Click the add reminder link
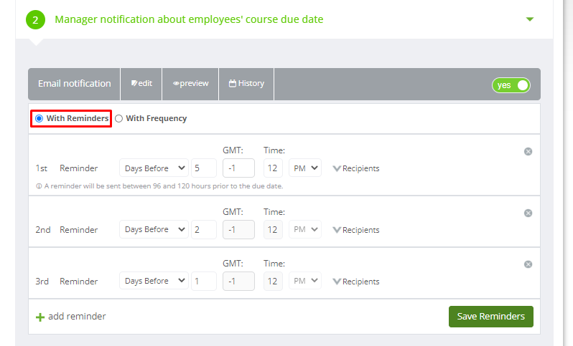 click(x=77, y=317)
